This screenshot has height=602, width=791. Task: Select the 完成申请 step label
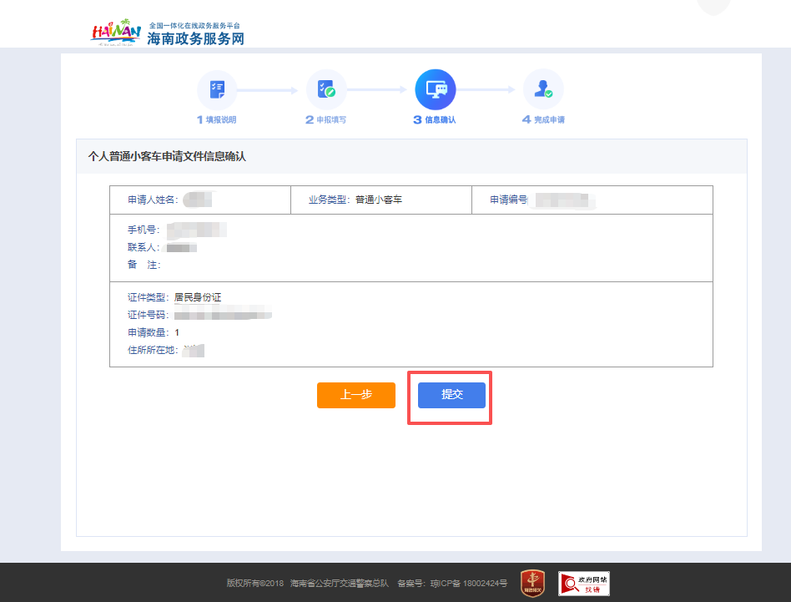pos(543,119)
